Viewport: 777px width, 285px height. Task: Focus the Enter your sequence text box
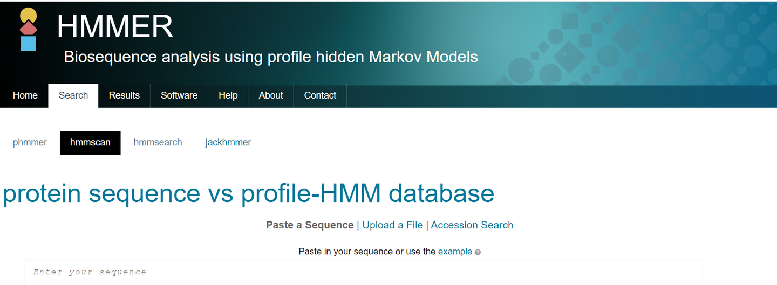tap(364, 273)
